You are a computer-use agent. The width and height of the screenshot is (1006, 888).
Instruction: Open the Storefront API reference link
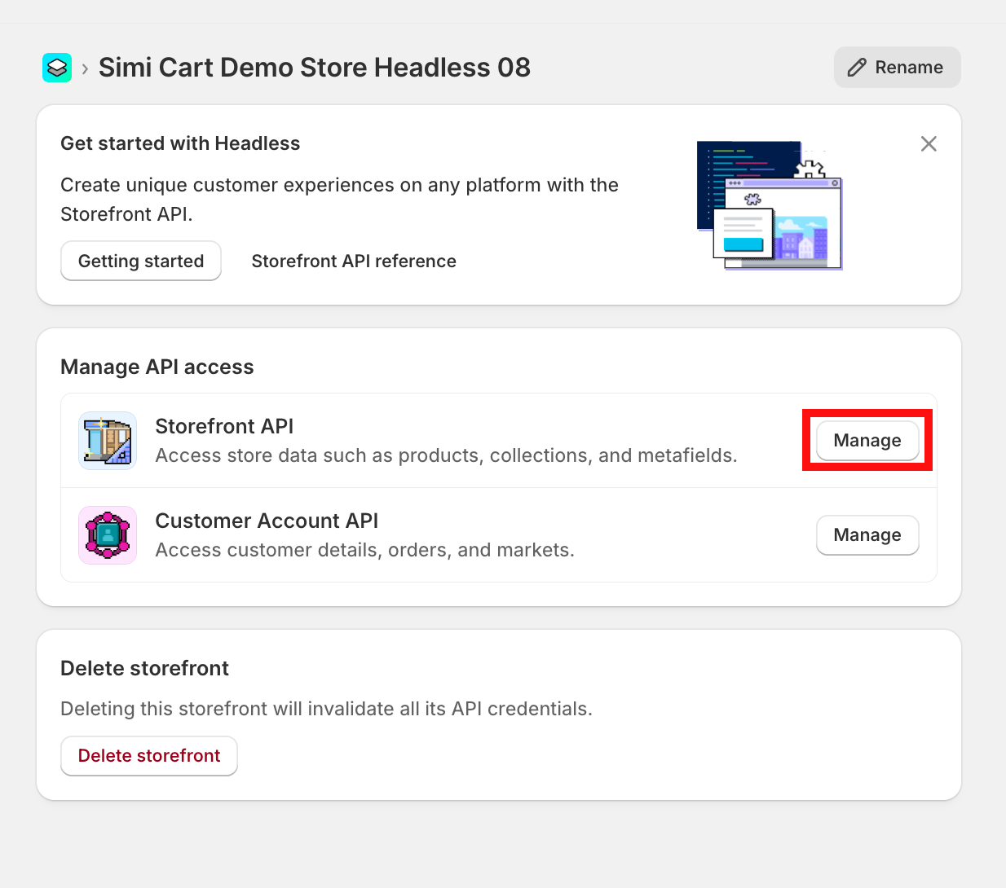coord(353,261)
